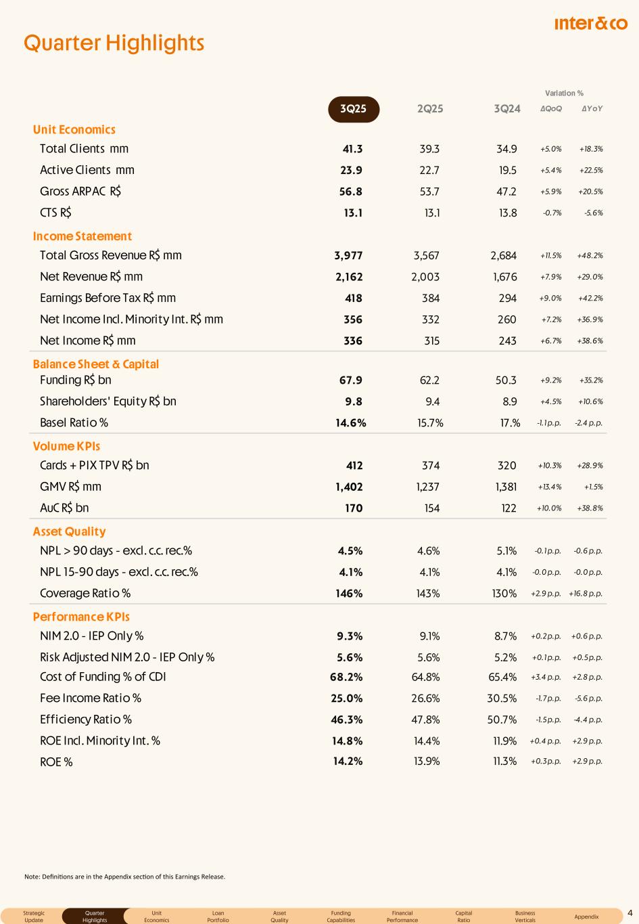Go to the Unit Economics navigation tab
Screen dimensions: 639x924
[156, 917]
